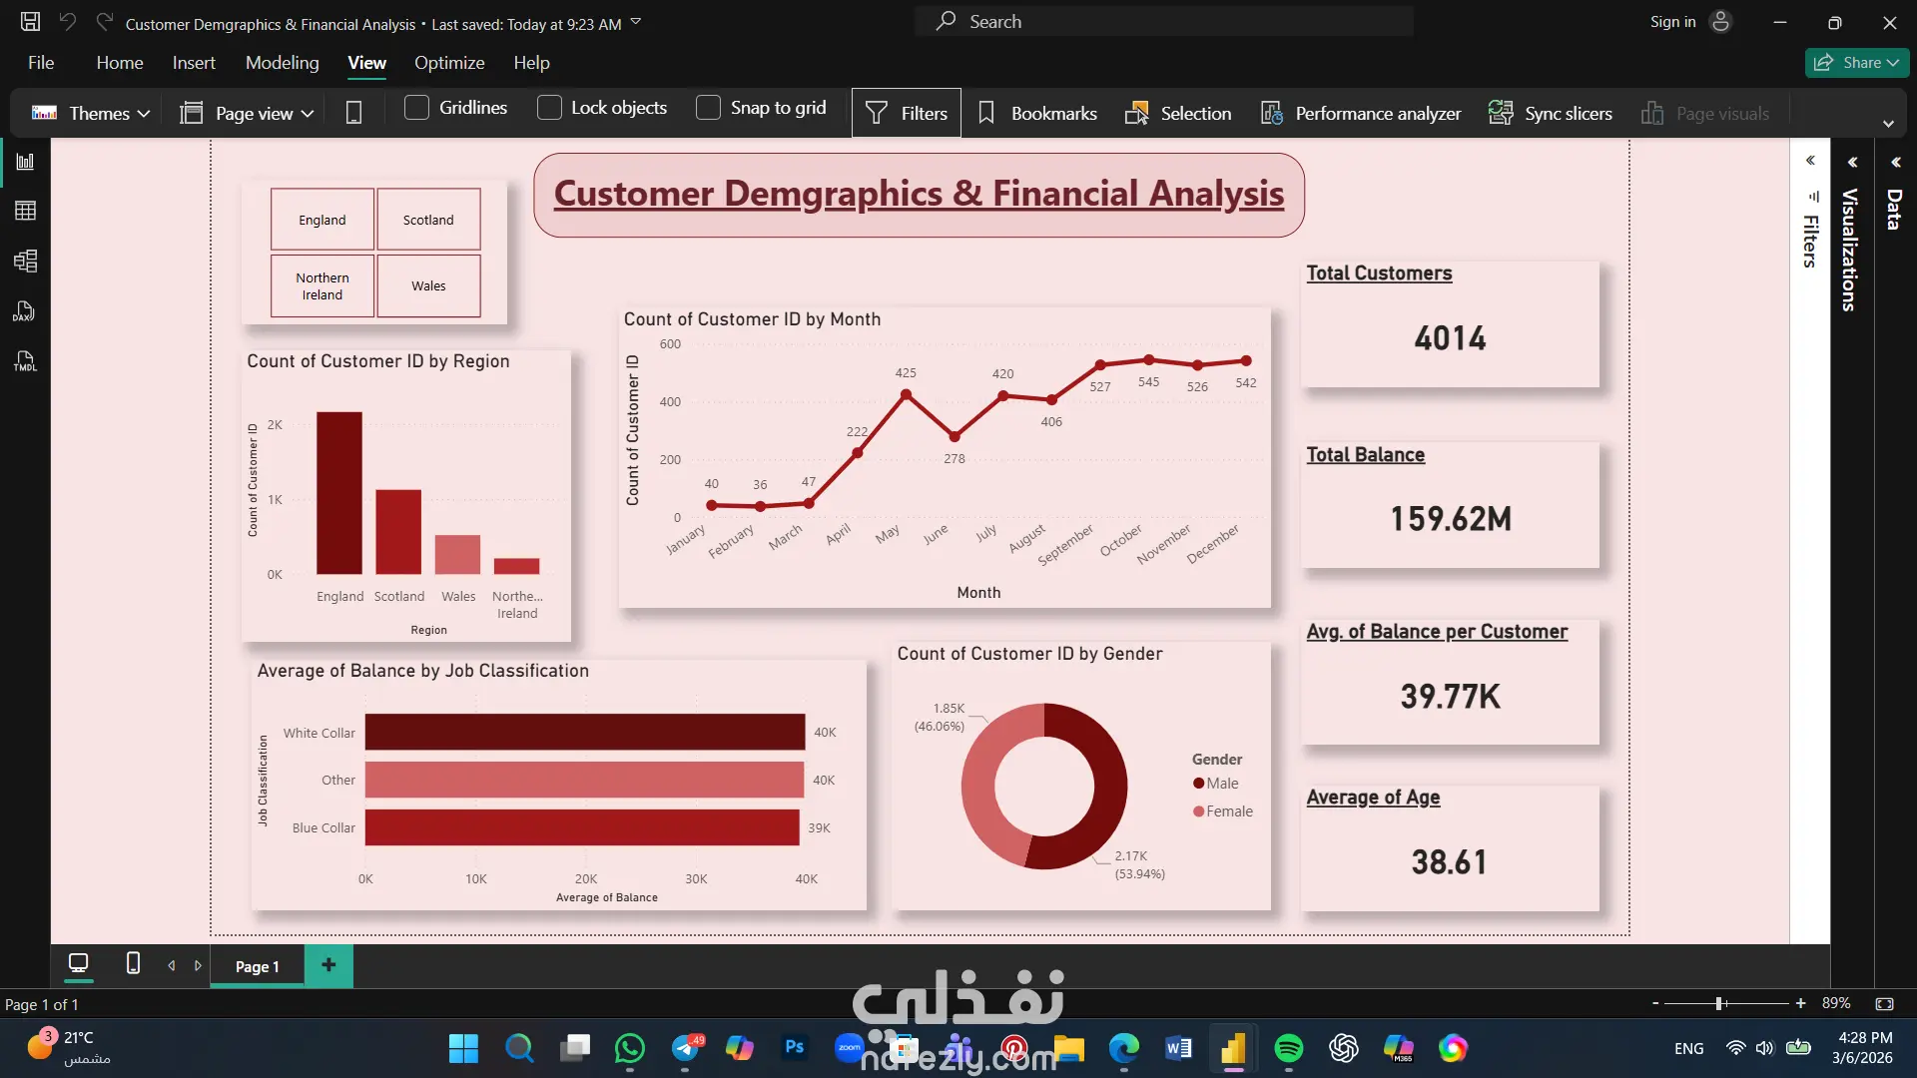Select the Page 1 tab
Viewport: 1917px width, 1078px height.
257,966
